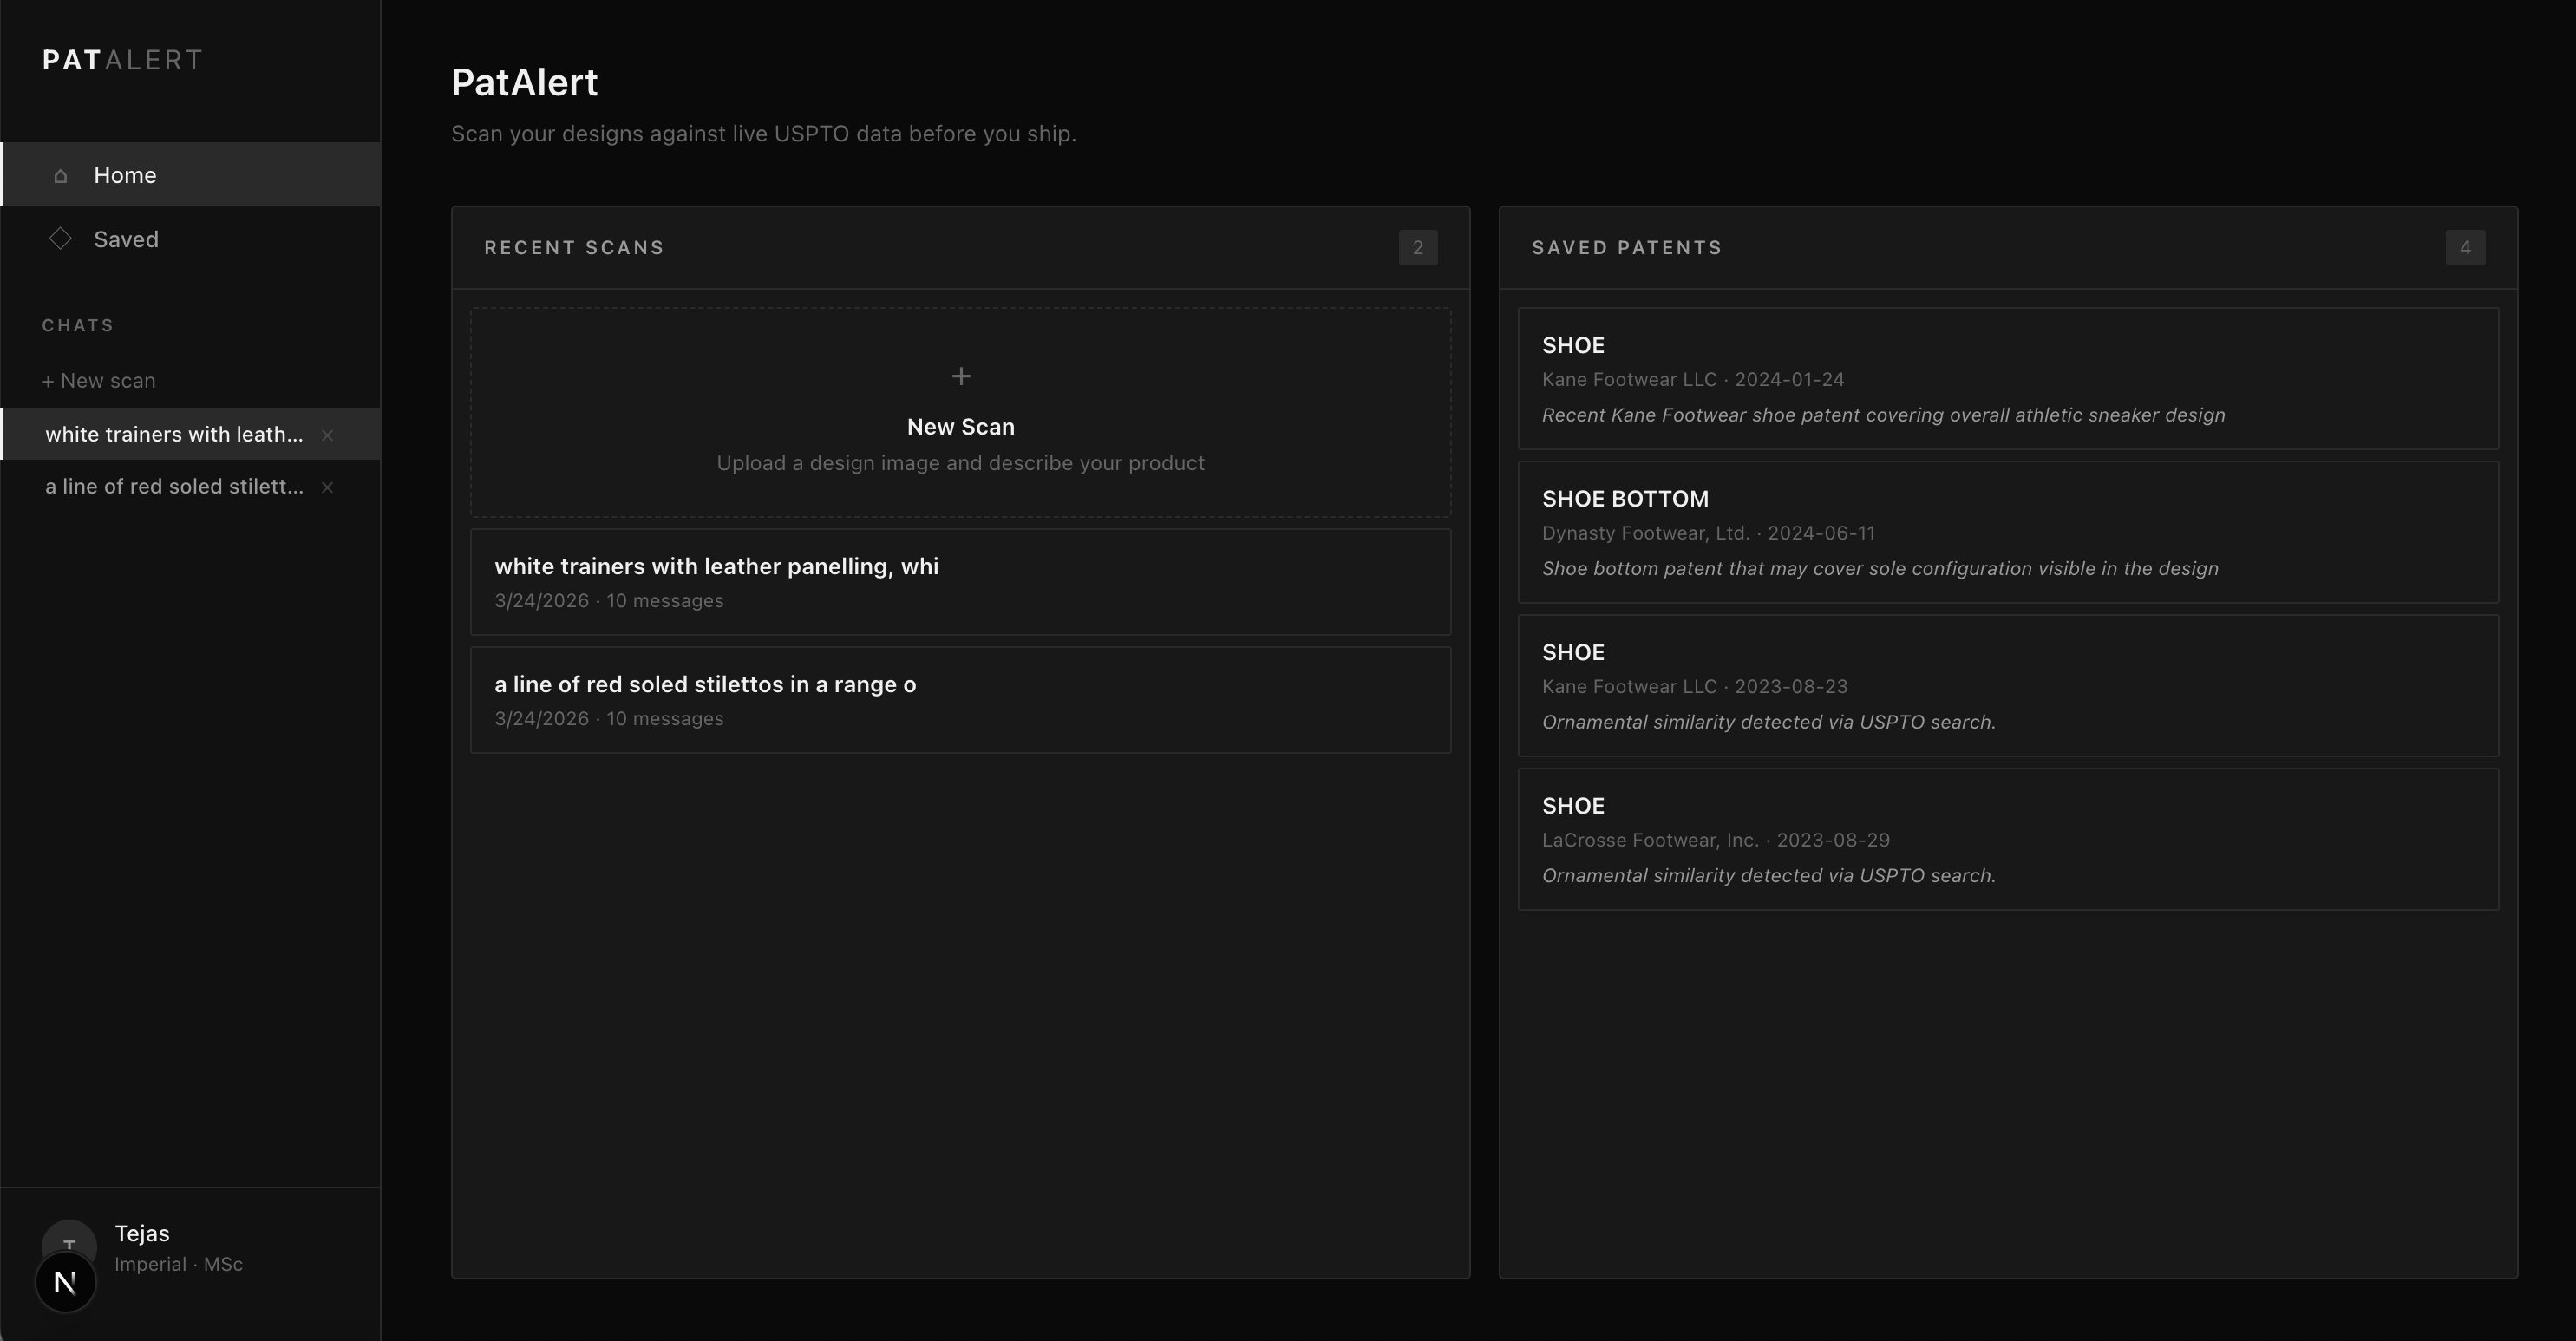This screenshot has width=2576, height=1341.
Task: Open Kane Footwear 2023-08-23 SHOE patent
Action: 2007,686
